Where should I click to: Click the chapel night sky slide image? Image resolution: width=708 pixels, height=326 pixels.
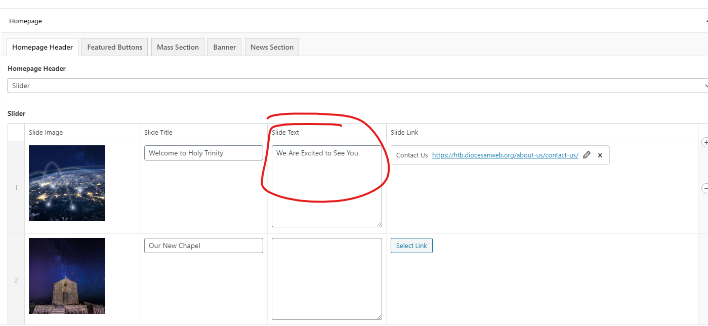(67, 276)
